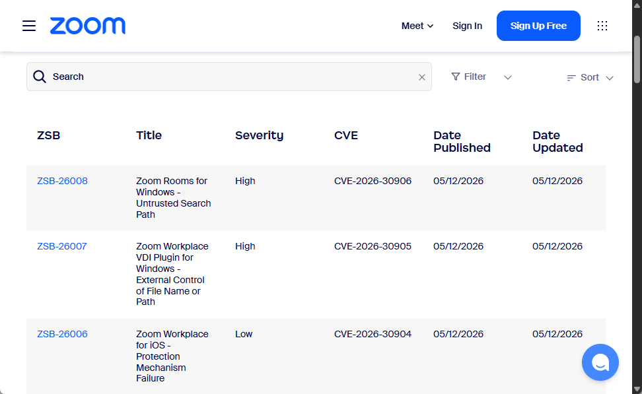
Task: Expand the Sort chevron
Action: (x=609, y=78)
